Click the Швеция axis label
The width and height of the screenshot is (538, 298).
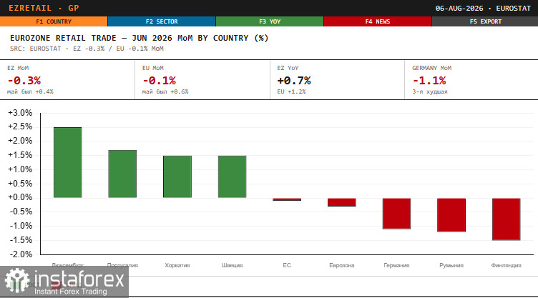tap(233, 265)
